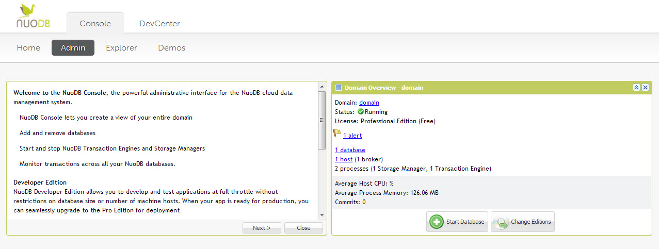
Task: Go to the Home section
Action: (x=28, y=47)
